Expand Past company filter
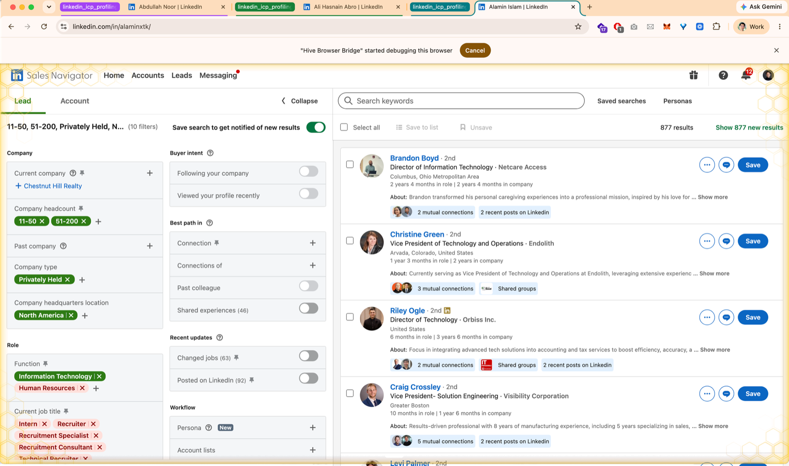This screenshot has height=466, width=789. pos(150,246)
